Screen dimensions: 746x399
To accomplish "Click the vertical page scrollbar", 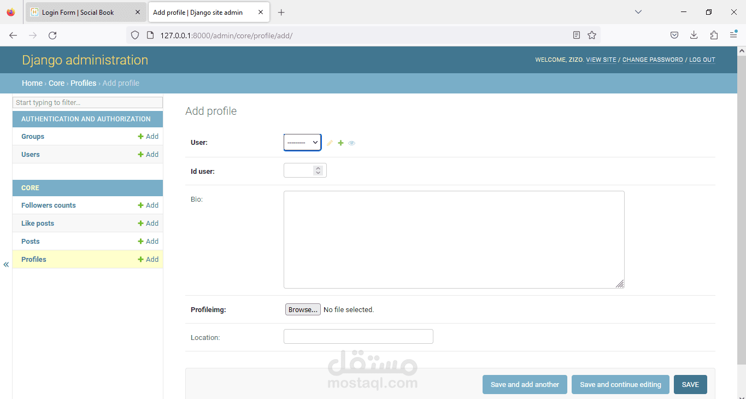I will [742, 210].
